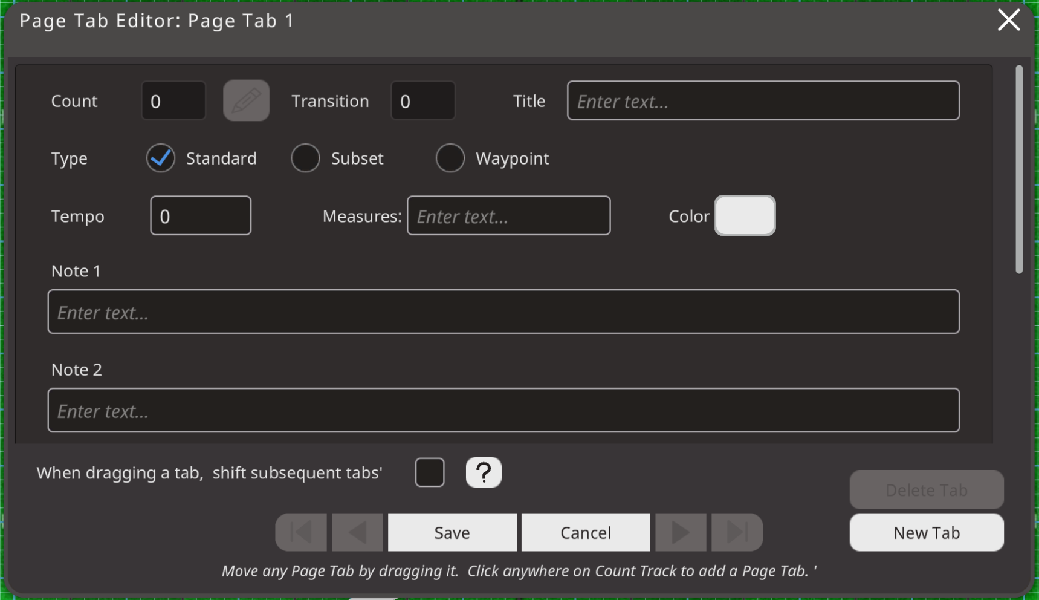Jump to the first page tab
Screen dimensions: 1039x600
(x=301, y=532)
